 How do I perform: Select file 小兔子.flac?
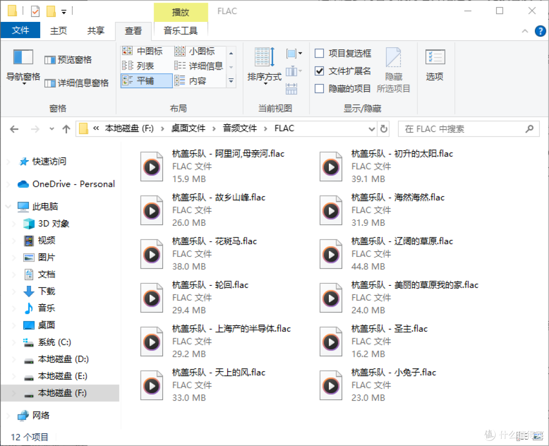378,385
